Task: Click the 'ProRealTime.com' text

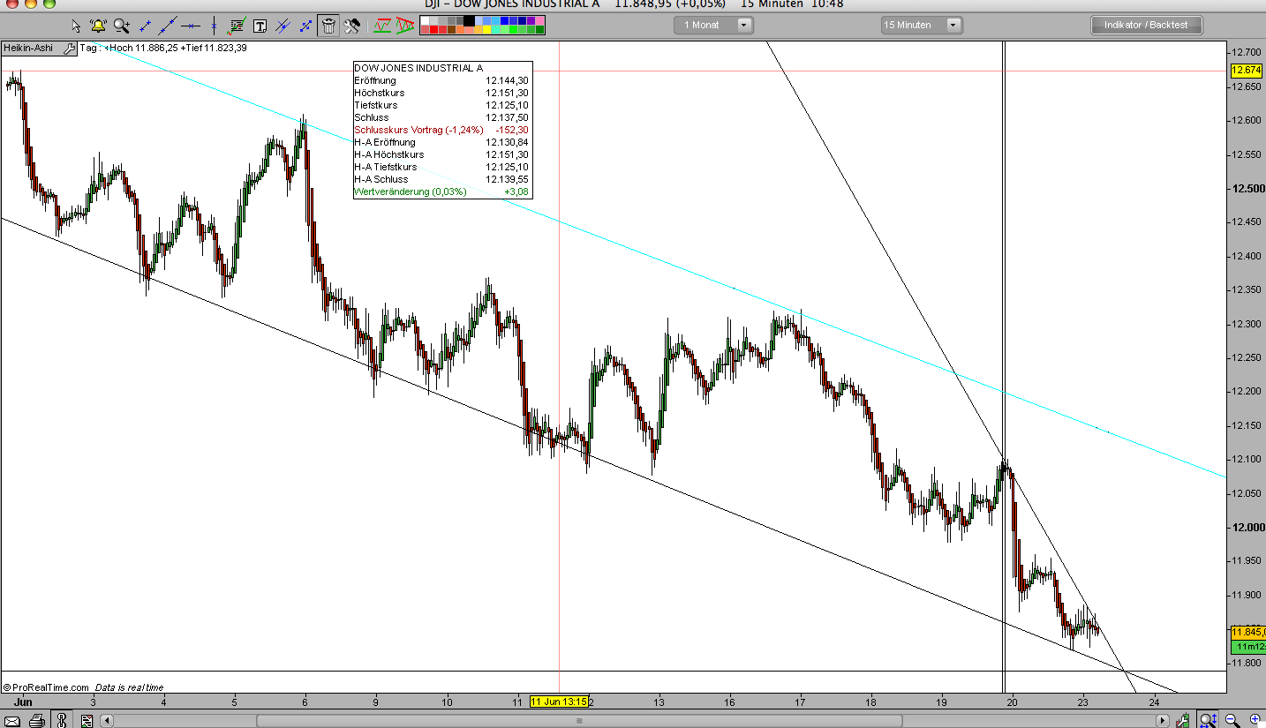Action: point(50,687)
